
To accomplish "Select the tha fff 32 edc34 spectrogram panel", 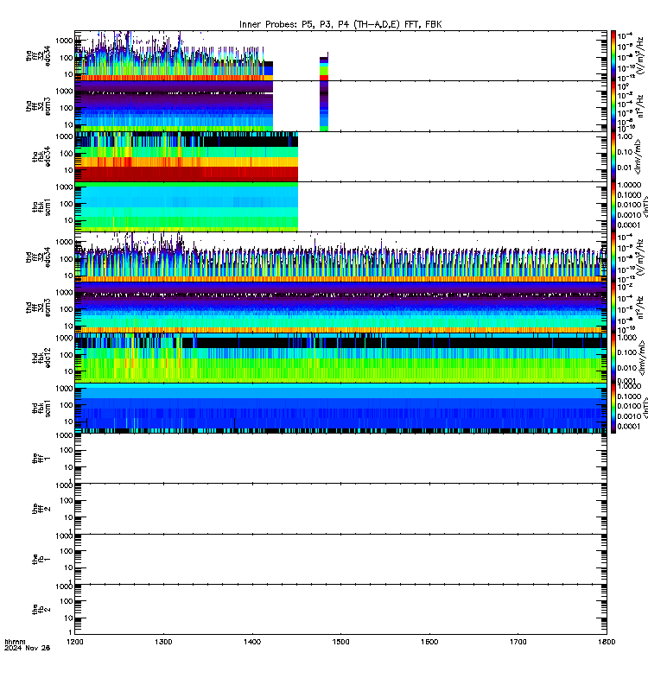I will point(340,55).
